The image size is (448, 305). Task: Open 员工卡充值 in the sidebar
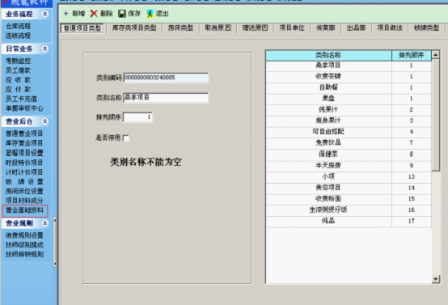pos(21,99)
